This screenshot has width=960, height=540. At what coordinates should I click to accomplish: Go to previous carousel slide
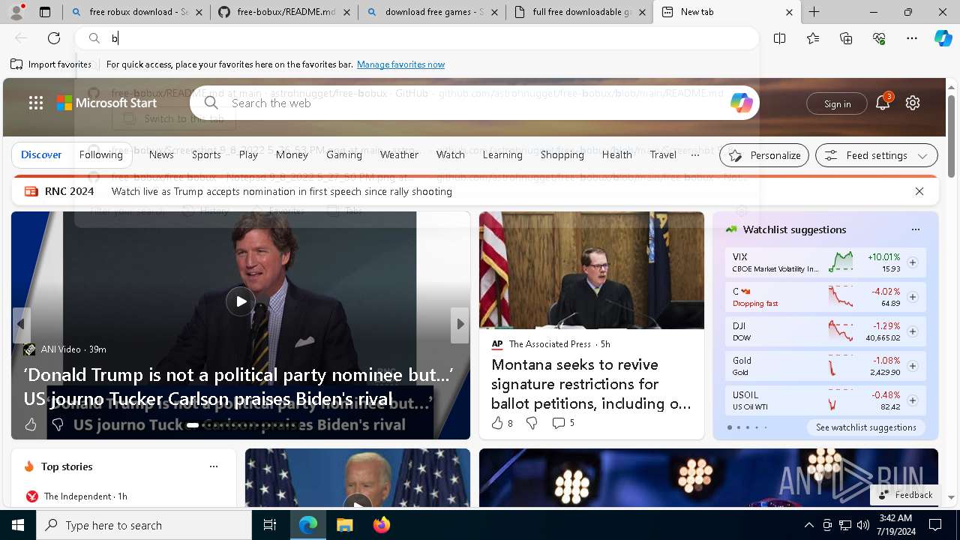coord(21,324)
